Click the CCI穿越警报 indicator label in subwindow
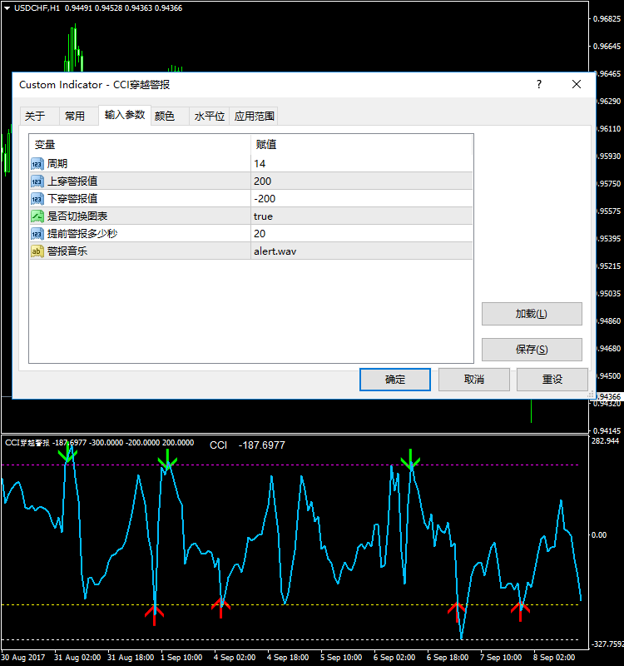 (x=27, y=443)
